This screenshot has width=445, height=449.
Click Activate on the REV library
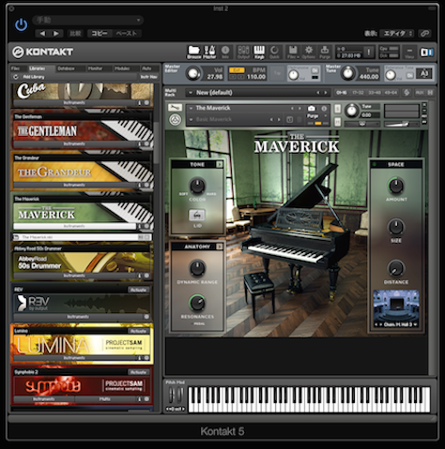tap(138, 290)
